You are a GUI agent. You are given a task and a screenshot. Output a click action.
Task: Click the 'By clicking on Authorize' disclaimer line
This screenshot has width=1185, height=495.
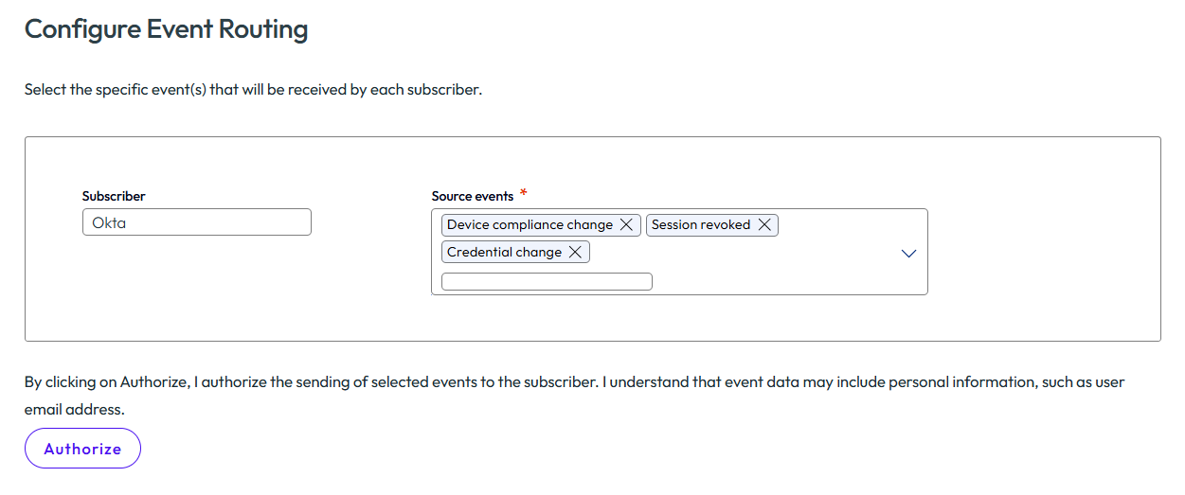pos(574,382)
